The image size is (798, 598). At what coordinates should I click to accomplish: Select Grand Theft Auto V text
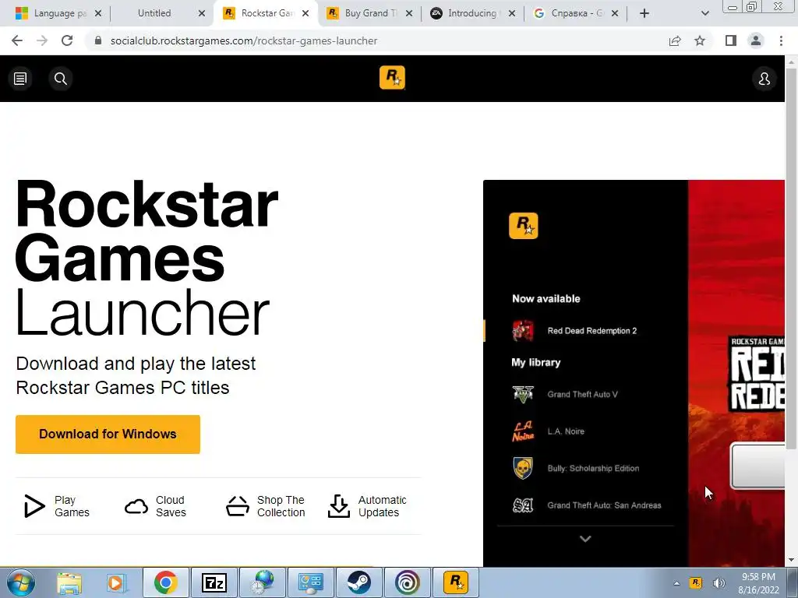(582, 394)
